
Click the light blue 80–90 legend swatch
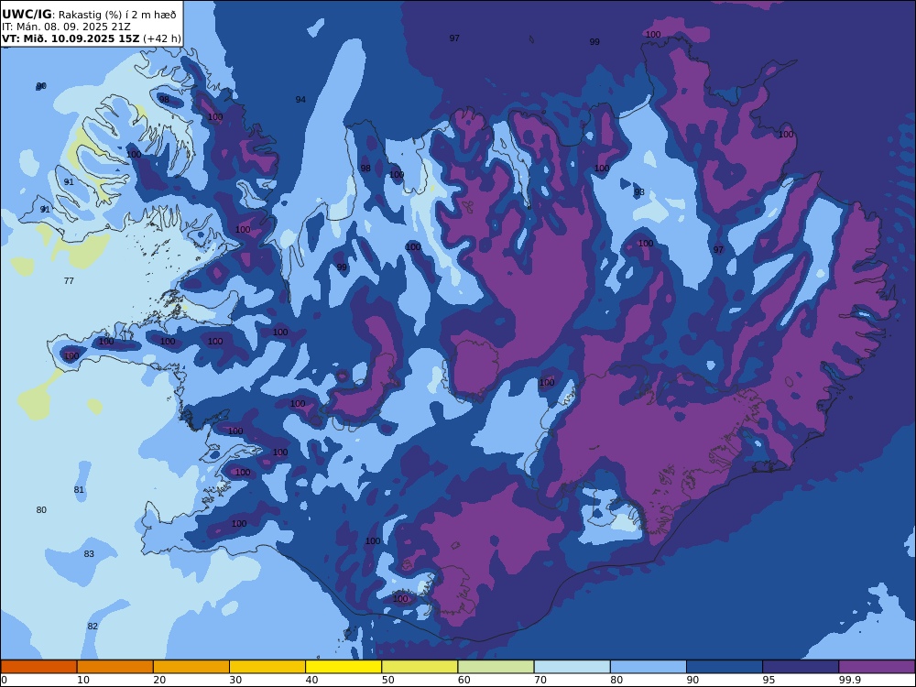[649, 667]
